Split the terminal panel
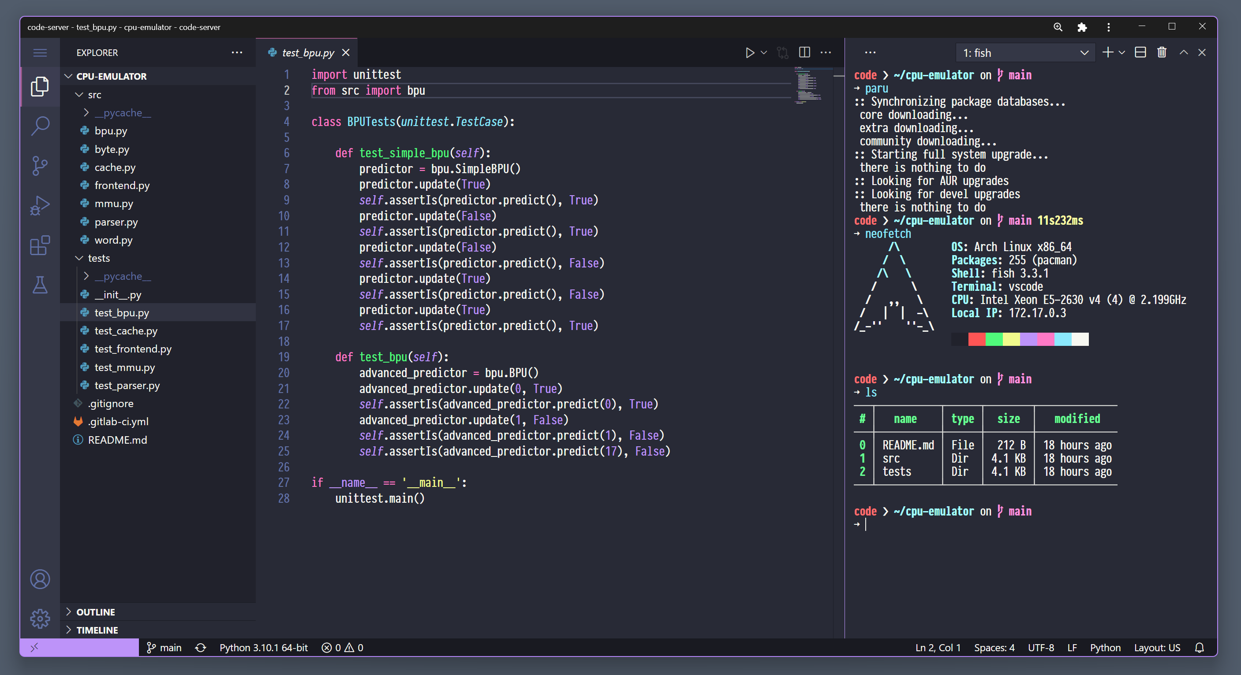 click(x=1140, y=52)
